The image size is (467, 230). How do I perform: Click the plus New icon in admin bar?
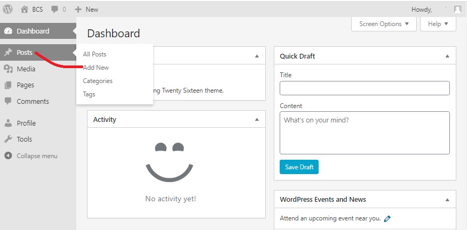click(78, 9)
